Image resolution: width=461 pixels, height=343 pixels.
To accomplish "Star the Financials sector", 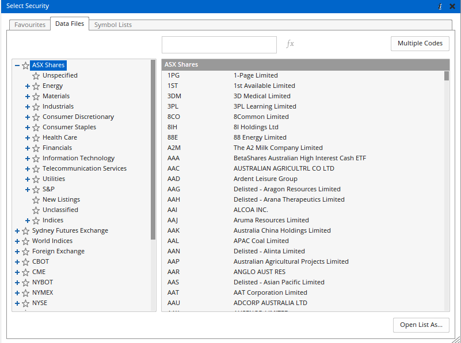I will pos(36,148).
